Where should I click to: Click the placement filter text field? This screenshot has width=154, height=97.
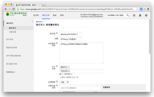(x=80, y=88)
